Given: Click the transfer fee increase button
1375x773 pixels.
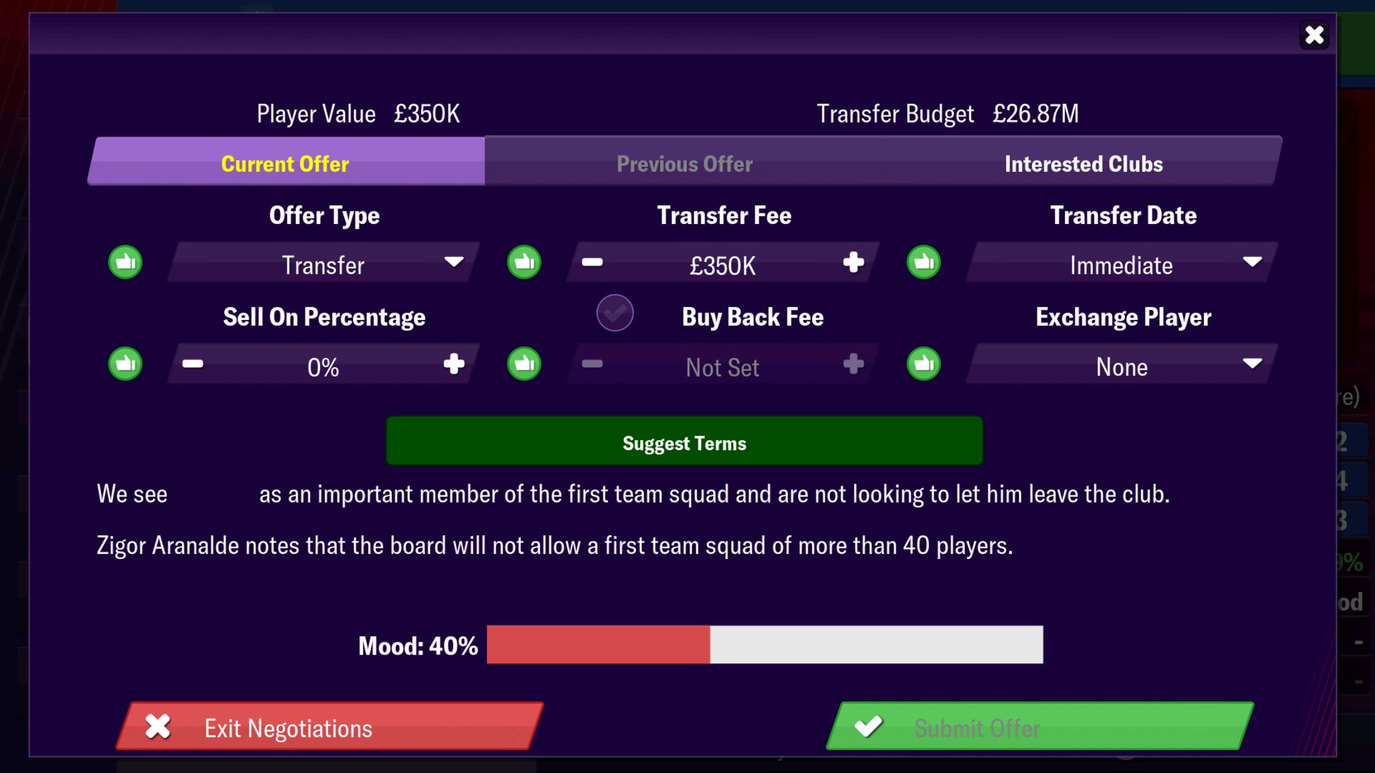Looking at the screenshot, I should (852, 263).
